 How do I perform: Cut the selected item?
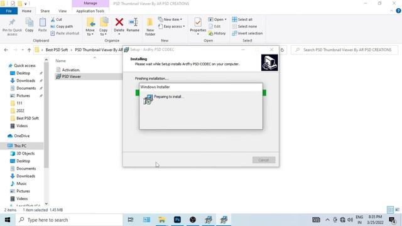click(x=57, y=19)
